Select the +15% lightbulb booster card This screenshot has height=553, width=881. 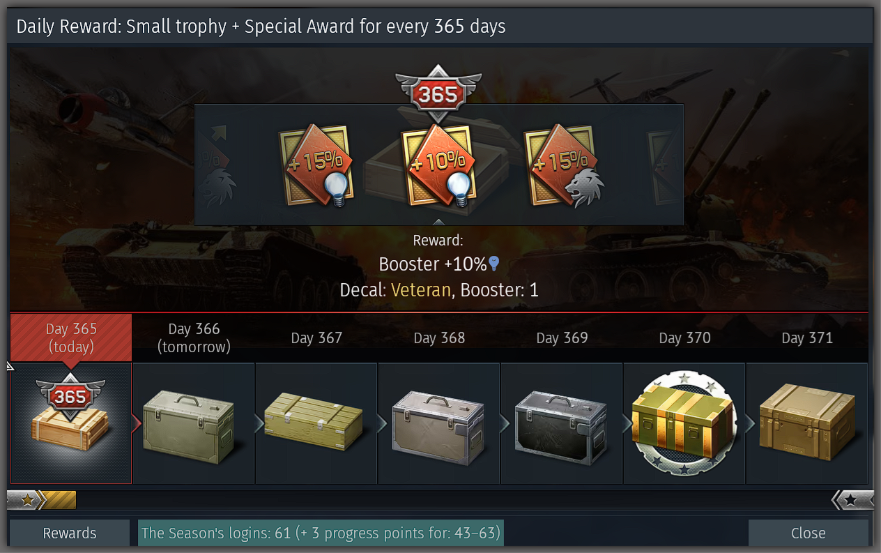click(316, 165)
